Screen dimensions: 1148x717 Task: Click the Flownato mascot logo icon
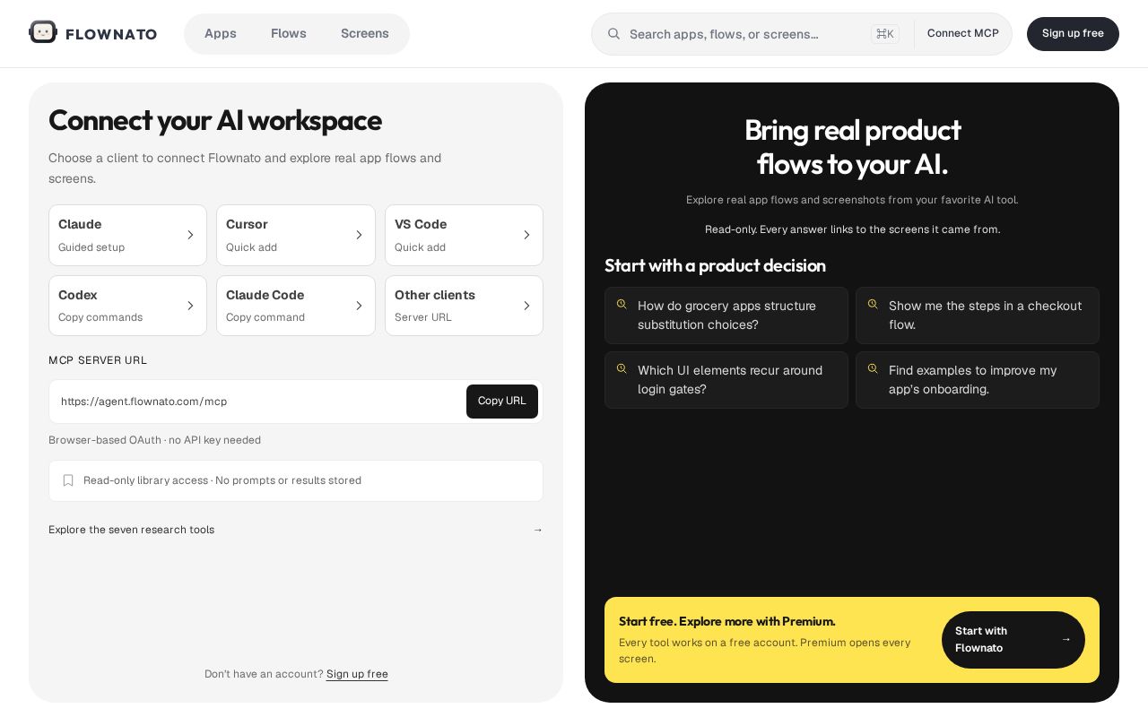pyautogui.click(x=43, y=32)
